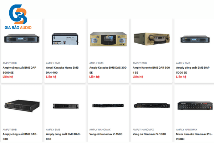Click Liên hệ under BMB DAP 5000 SE

(181, 77)
